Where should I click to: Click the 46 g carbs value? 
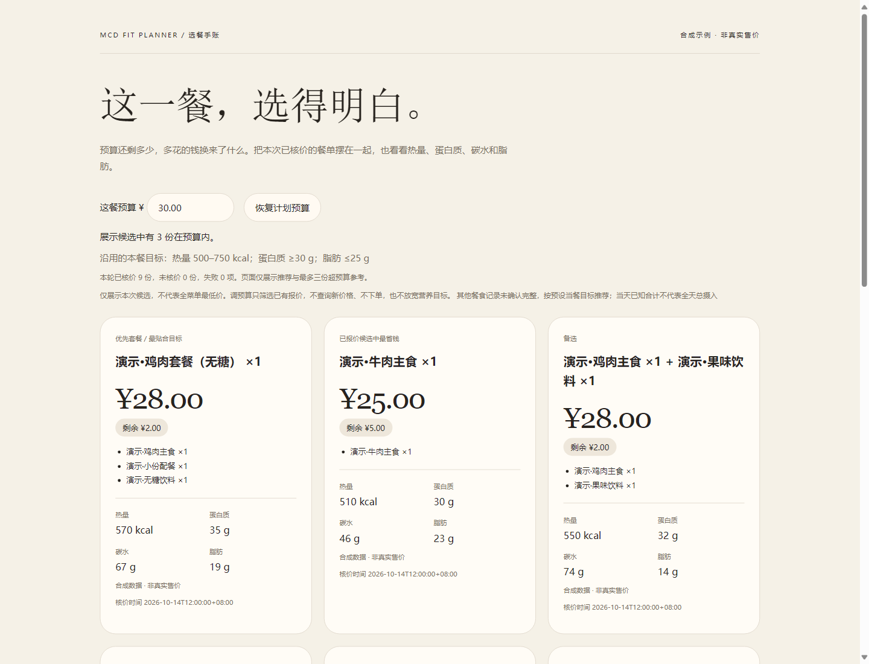click(x=349, y=538)
